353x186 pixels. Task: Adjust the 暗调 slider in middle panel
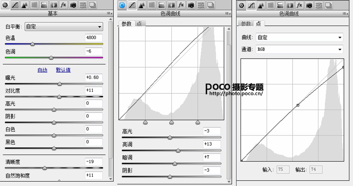(x=175, y=164)
